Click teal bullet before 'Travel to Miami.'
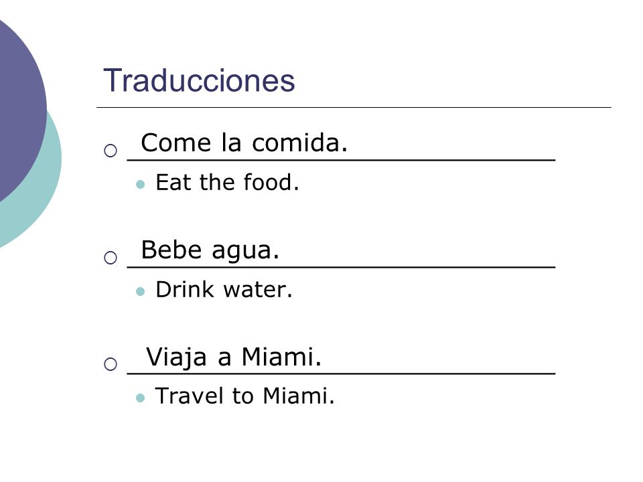 140,398
